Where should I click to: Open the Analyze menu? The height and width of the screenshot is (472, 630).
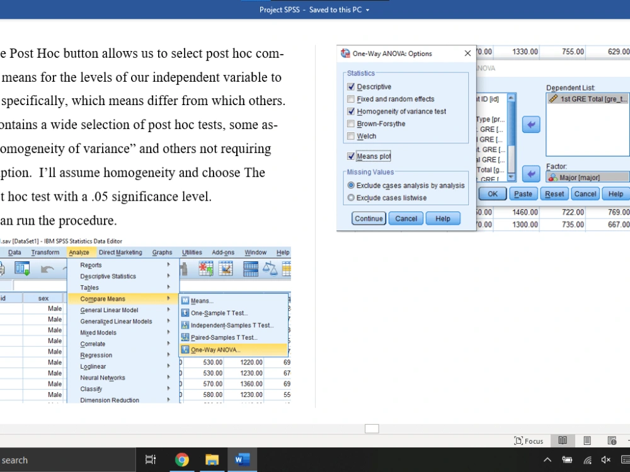(79, 252)
